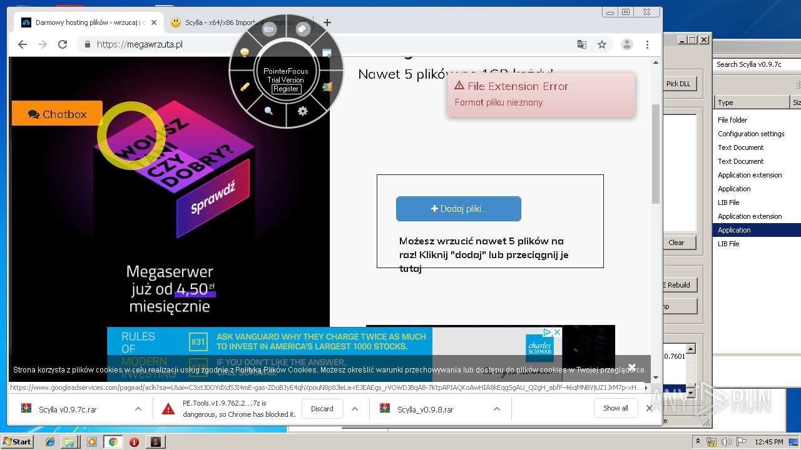Open Windows Media Player from taskbar

(92, 442)
